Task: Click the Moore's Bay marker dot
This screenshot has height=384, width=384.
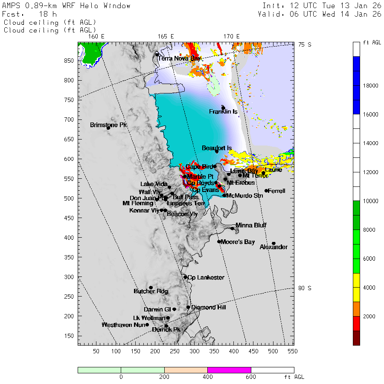Action: [219, 241]
